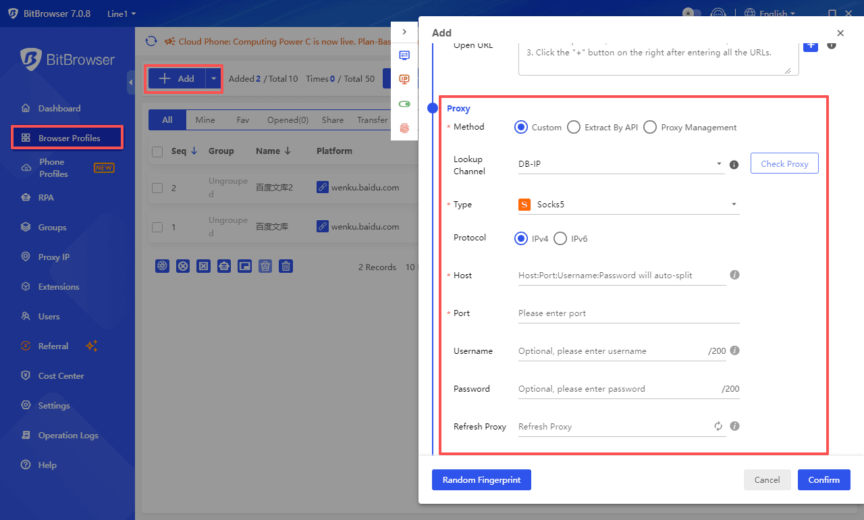Click info icon beside Lookup Channel dropdown

point(734,164)
